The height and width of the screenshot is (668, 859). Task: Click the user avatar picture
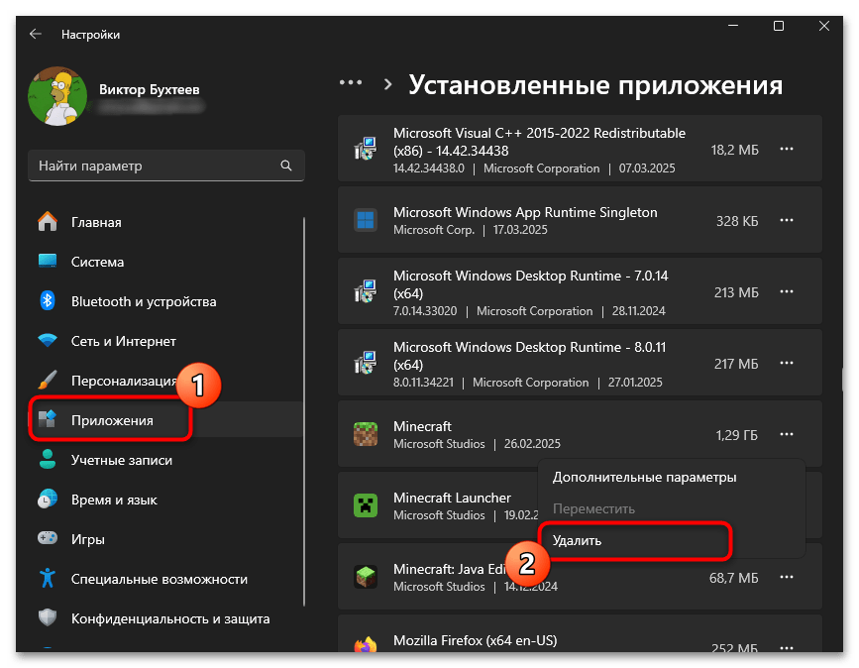pos(57,96)
